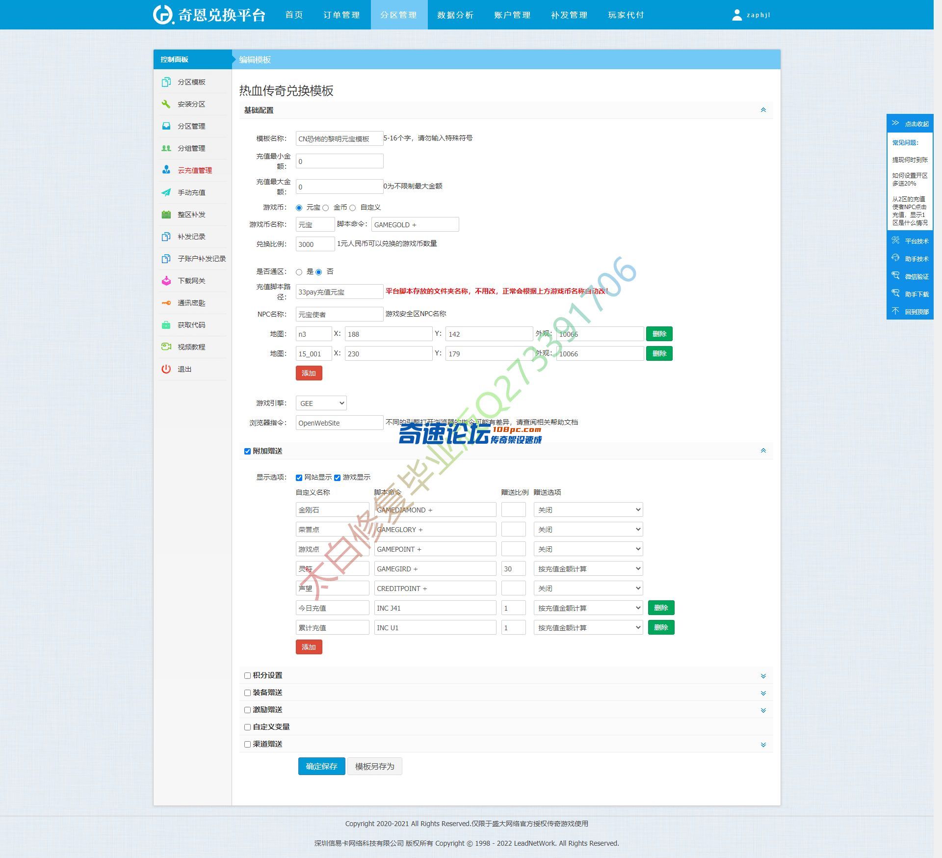Open 赠送选项 dropdown for 灵符 row
942x858 pixels.
(588, 568)
